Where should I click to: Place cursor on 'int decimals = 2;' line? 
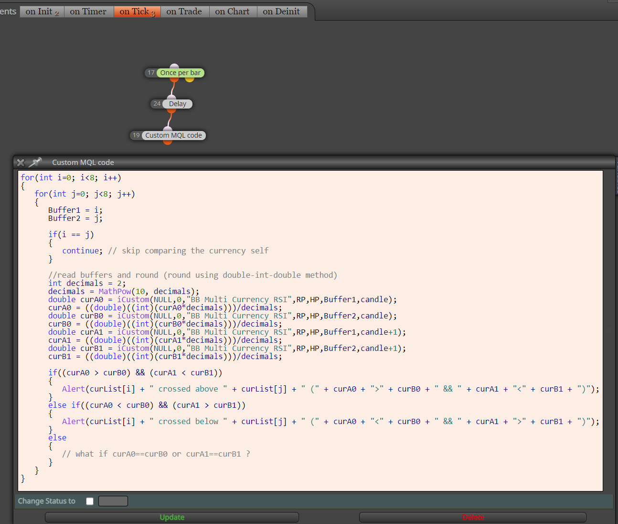(87, 283)
